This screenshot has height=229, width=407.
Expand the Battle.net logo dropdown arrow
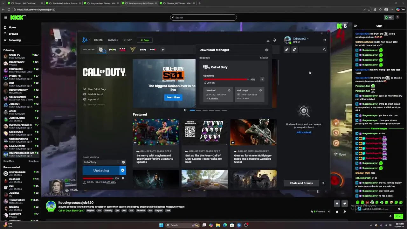(90, 40)
